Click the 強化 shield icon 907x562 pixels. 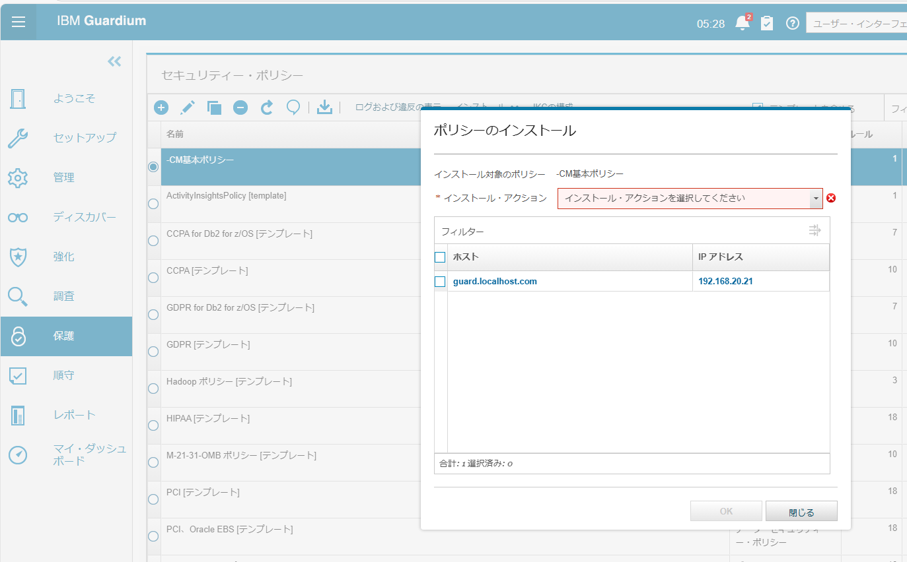18,257
